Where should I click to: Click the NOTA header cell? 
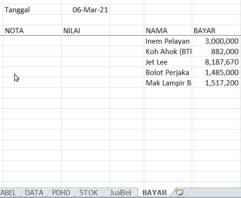click(32, 30)
